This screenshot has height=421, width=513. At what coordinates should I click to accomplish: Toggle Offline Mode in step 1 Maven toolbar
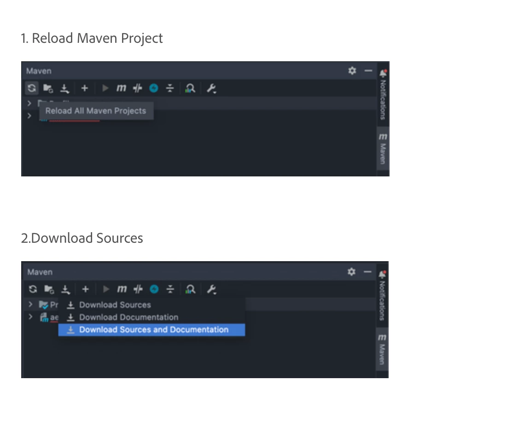tap(137, 88)
